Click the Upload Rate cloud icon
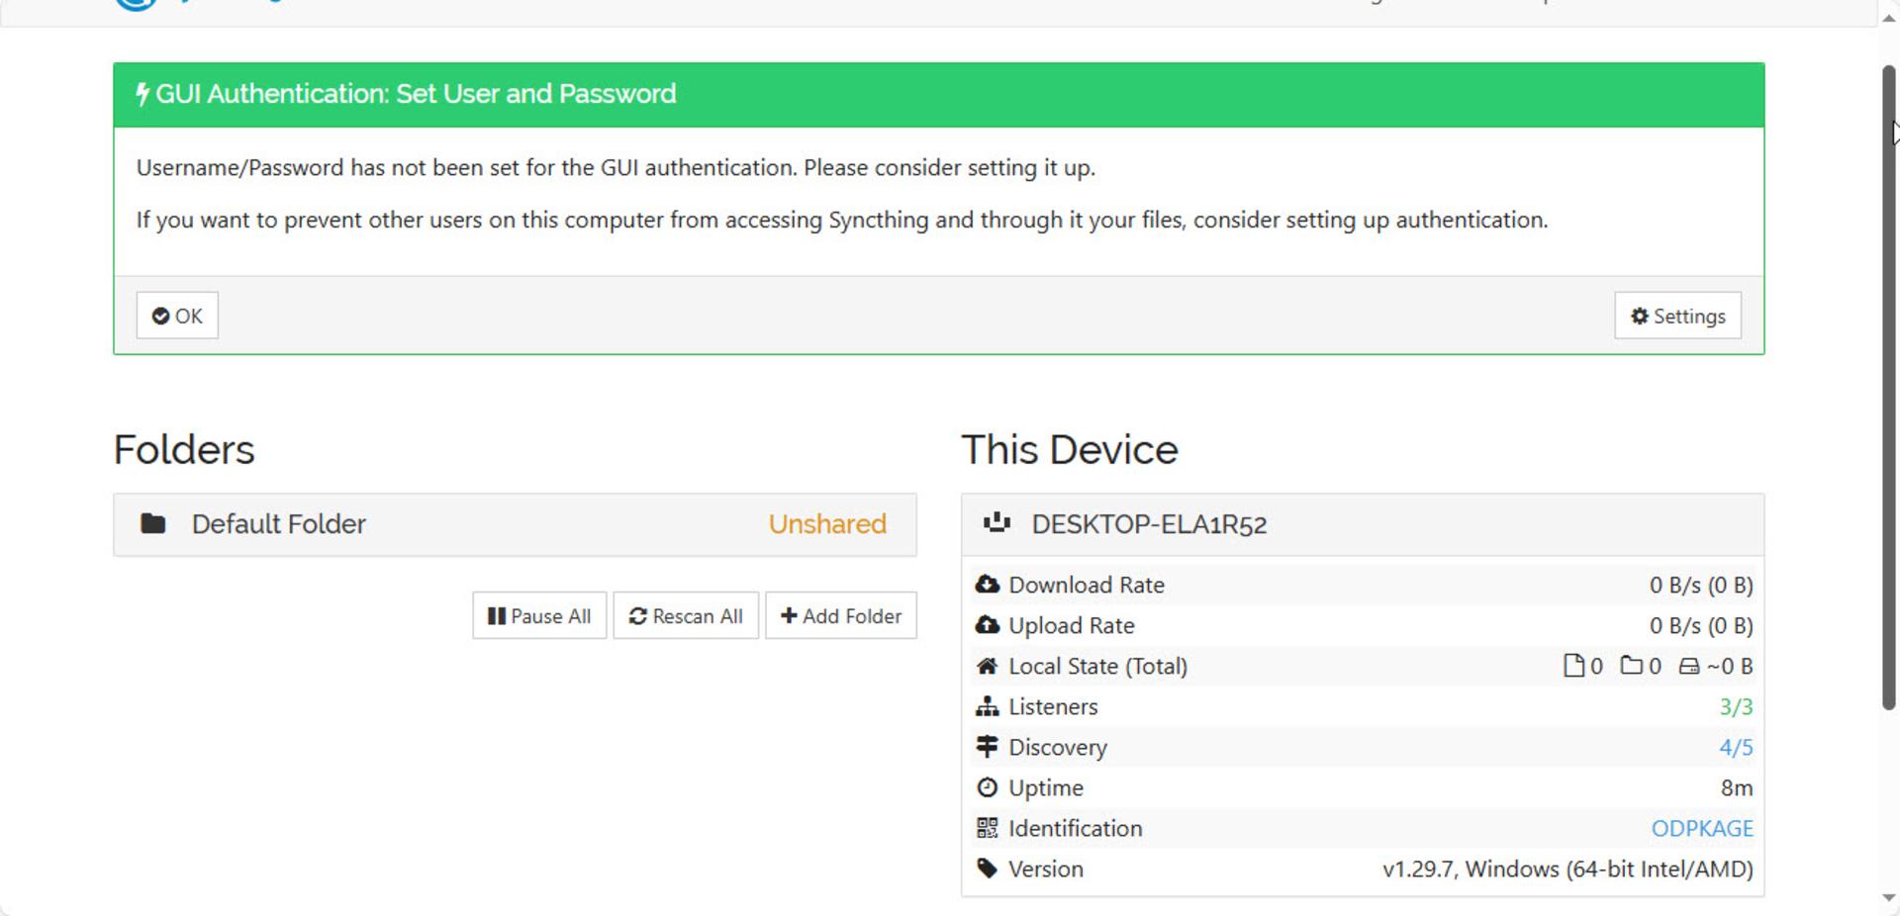The height and width of the screenshot is (916, 1900). (x=987, y=625)
